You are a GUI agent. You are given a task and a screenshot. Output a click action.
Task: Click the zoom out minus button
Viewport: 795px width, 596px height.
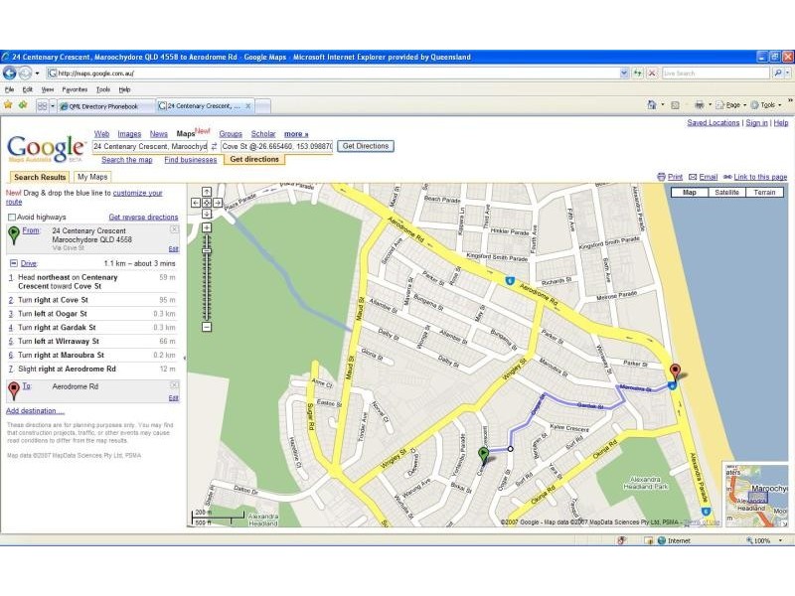tap(207, 327)
